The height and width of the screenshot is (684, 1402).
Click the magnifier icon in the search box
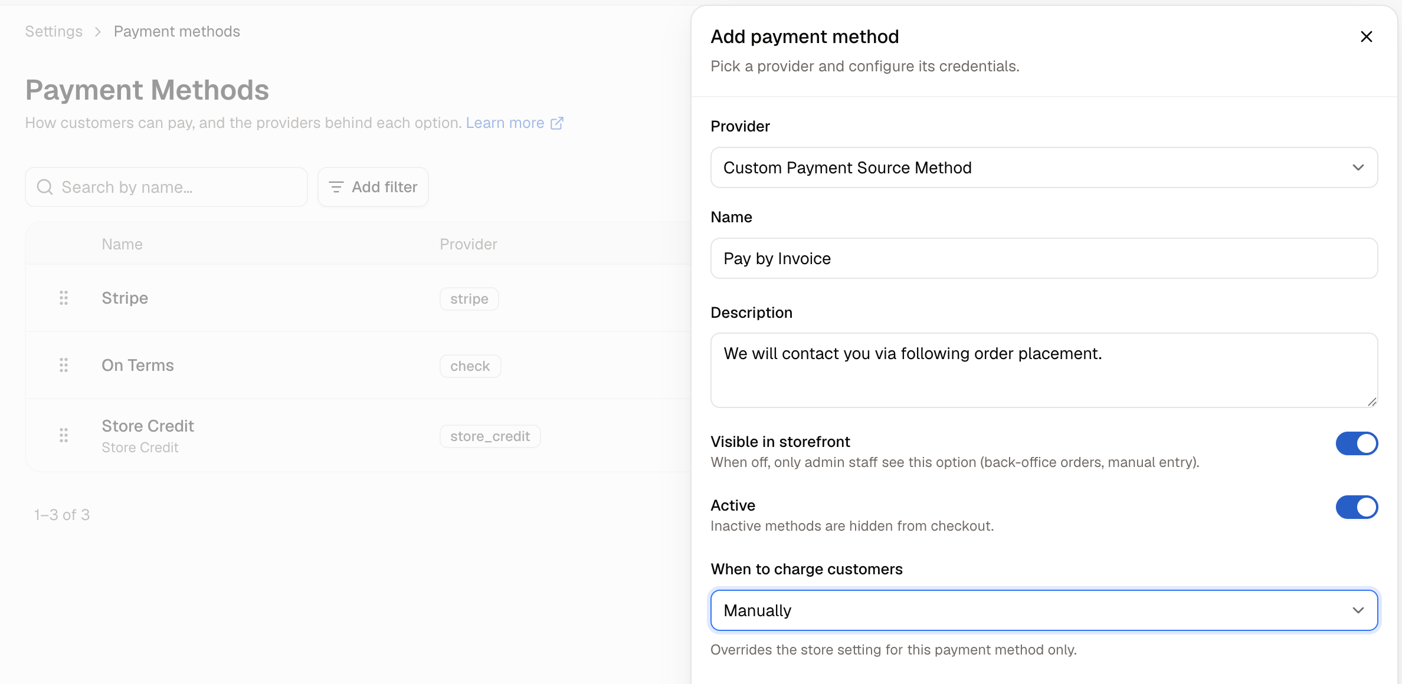[45, 187]
